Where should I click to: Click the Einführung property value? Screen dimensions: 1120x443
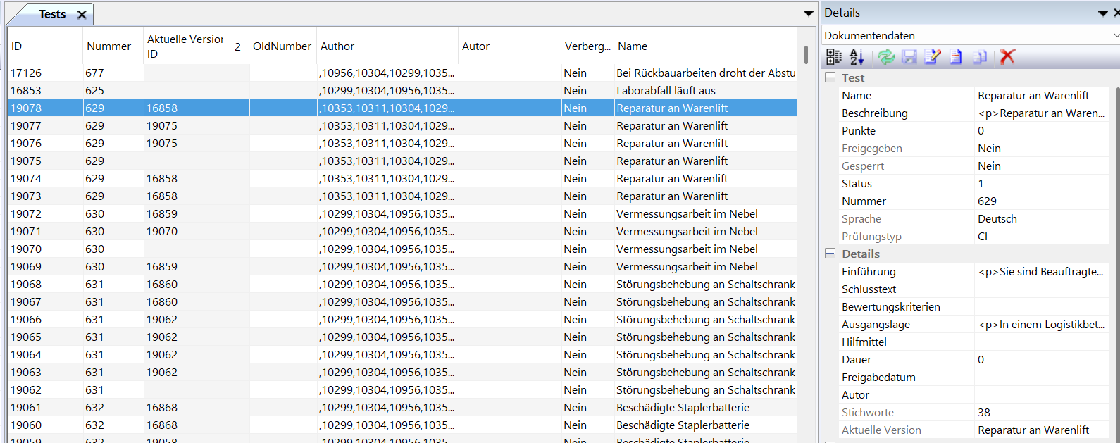[x=1041, y=271]
